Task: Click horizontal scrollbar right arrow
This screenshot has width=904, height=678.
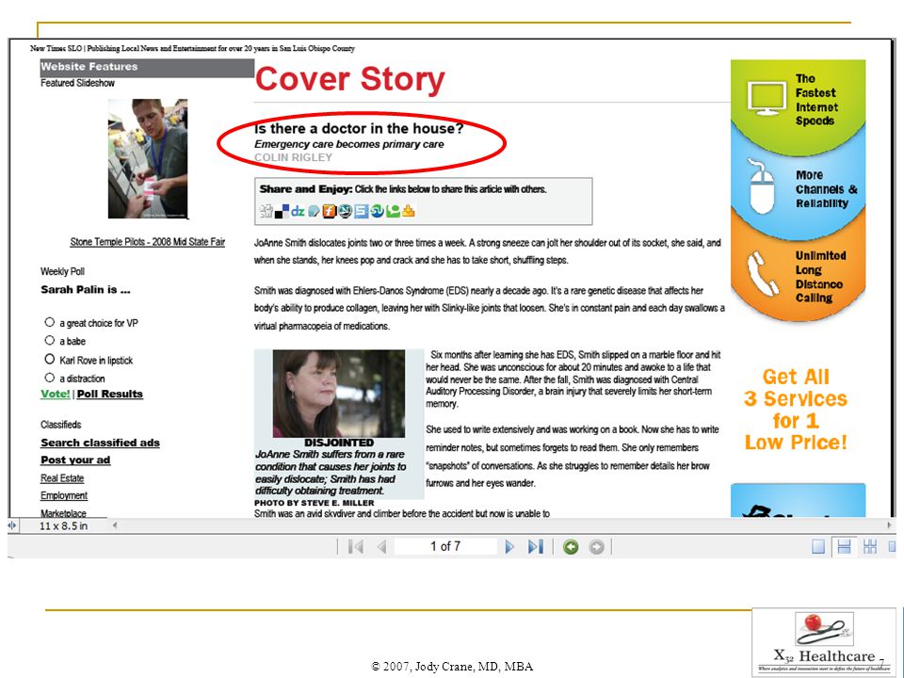Action: (890, 525)
